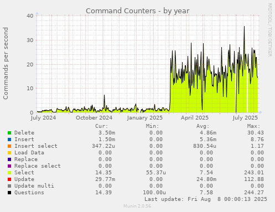Click the Delete legend label
The height and width of the screenshot is (212, 275).
24,133
